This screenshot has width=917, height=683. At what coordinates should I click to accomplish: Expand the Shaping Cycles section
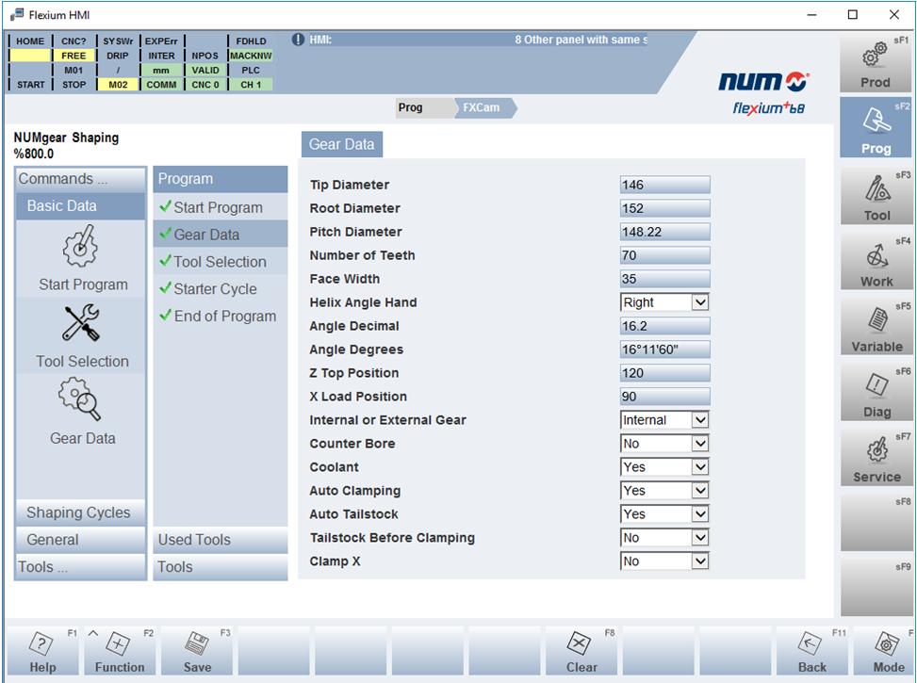[79, 512]
